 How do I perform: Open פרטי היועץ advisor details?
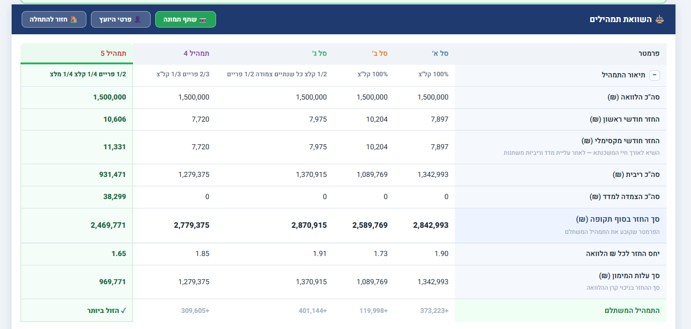click(x=121, y=19)
